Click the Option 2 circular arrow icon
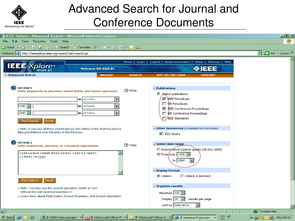This screenshot has width=295, height=221. [x=13, y=142]
